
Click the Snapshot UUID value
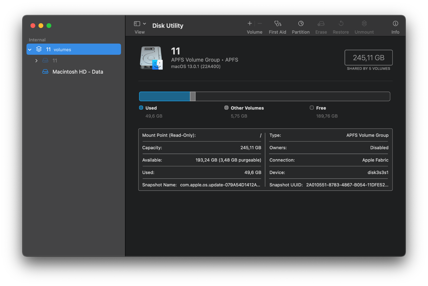click(x=347, y=185)
